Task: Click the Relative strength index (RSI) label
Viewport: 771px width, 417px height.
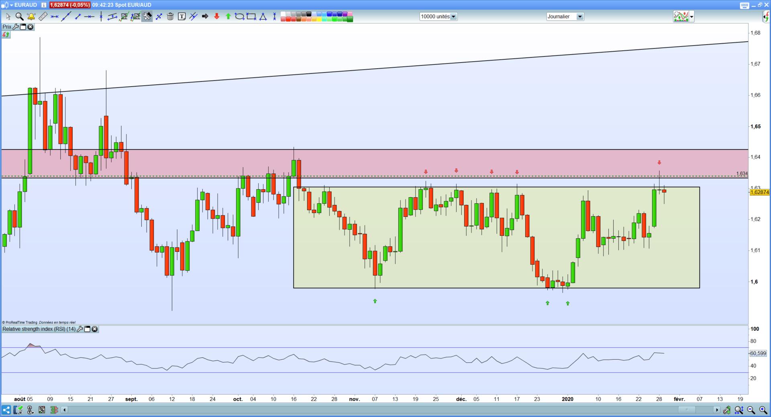Action: [39, 329]
